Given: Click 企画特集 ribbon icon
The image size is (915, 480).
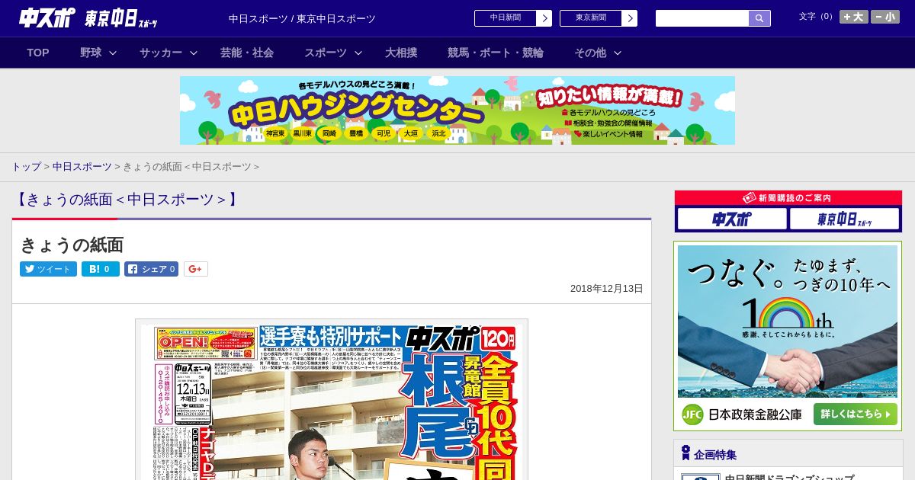Looking at the screenshot, I should tap(685, 453).
